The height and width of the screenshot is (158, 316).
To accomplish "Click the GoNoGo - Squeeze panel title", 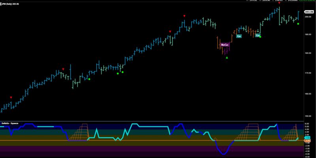I will click(9, 123).
